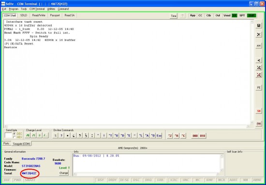Toggle the Vend indicator

click(x=227, y=15)
